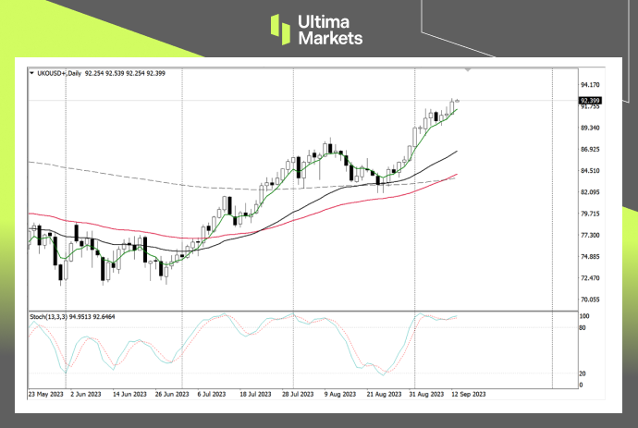638x428 pixels.
Task: Click the 21 Aug 2023 date label
Action: click(384, 393)
